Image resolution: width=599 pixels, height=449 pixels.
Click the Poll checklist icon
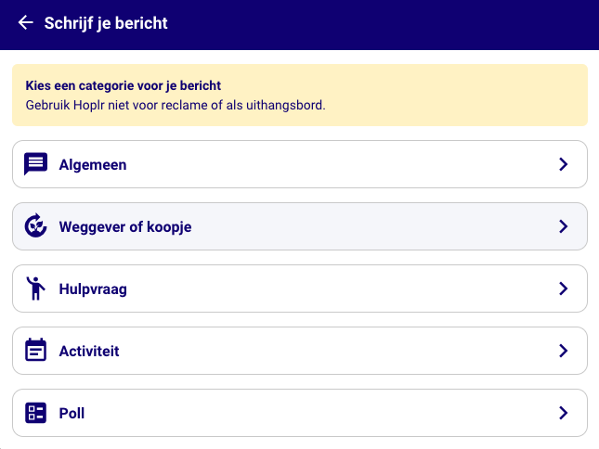35,413
